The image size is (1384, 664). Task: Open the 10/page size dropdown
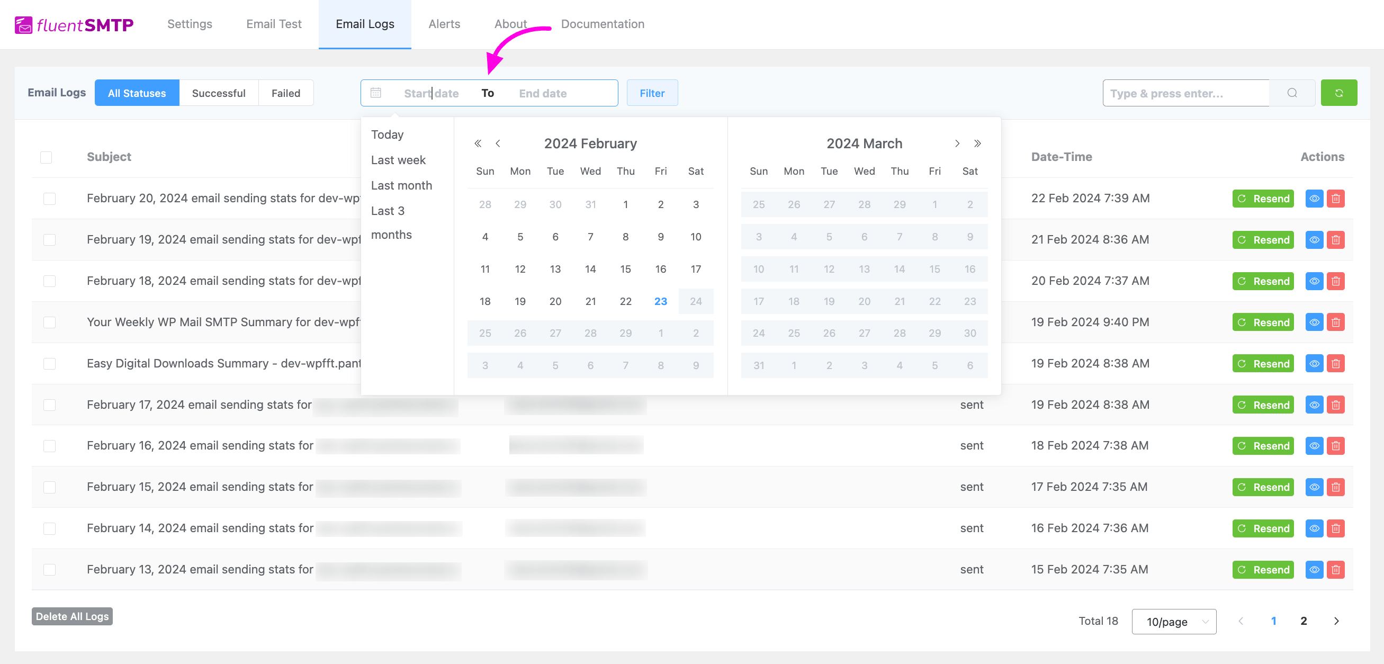1173,622
